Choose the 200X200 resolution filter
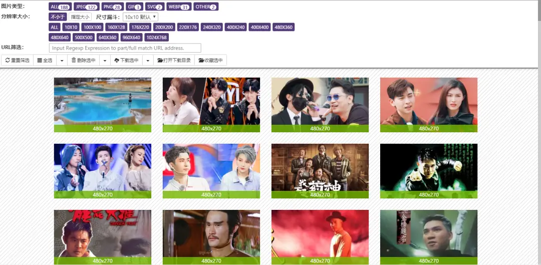The height and width of the screenshot is (265, 541). click(164, 27)
